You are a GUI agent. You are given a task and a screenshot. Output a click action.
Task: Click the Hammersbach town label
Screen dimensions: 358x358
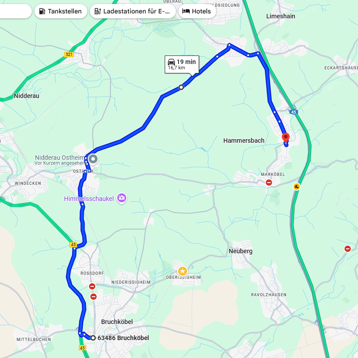click(244, 141)
